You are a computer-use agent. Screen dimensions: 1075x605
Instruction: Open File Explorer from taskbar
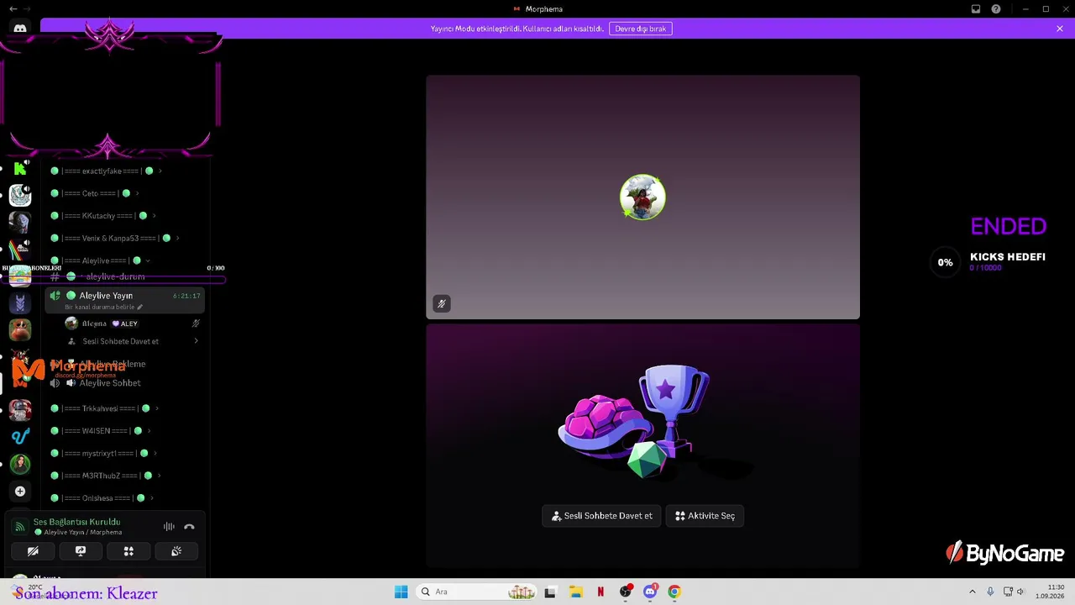point(576,592)
